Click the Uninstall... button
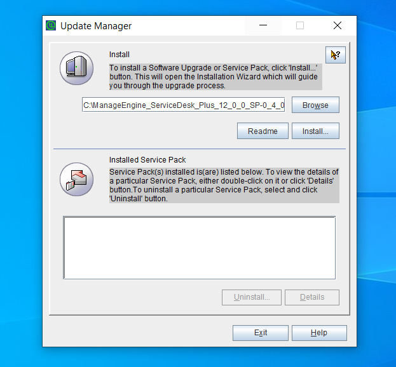396x367 pixels. (x=252, y=297)
